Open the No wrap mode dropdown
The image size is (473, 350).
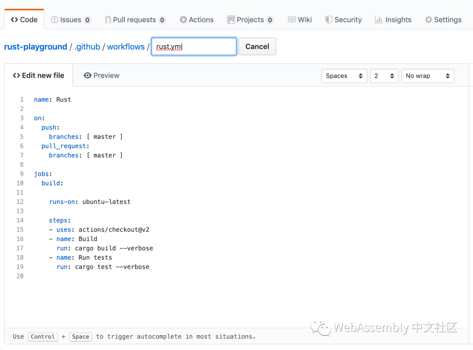tap(428, 76)
